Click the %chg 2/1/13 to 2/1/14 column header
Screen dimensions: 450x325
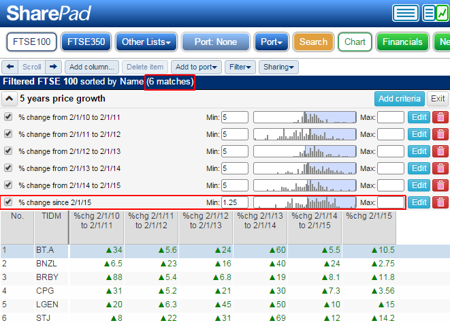(x=260, y=228)
